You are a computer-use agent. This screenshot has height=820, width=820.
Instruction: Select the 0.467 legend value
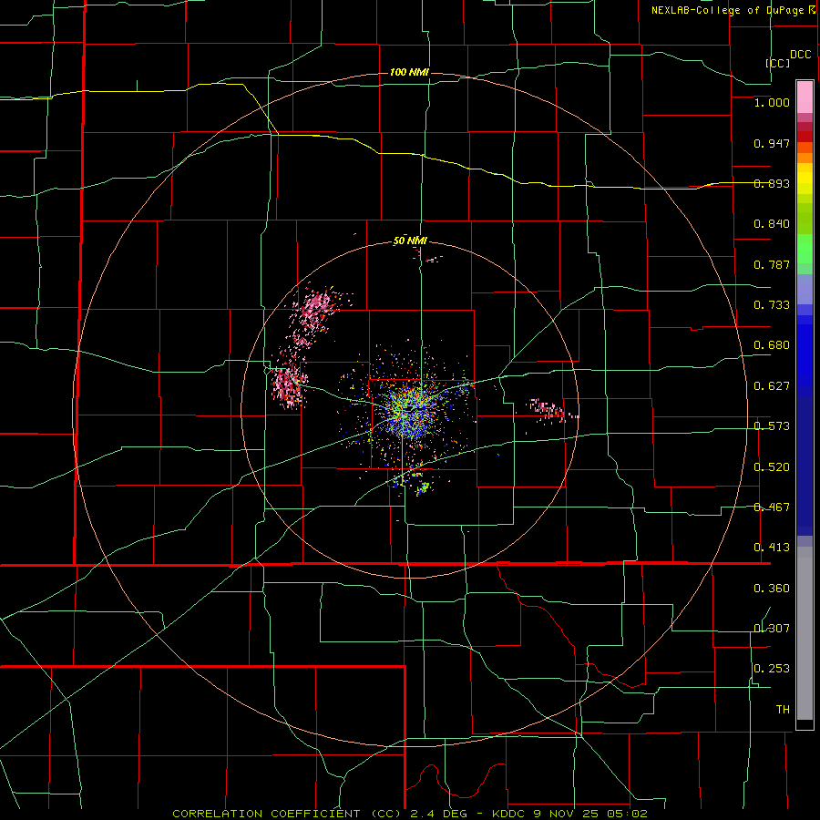(772, 507)
